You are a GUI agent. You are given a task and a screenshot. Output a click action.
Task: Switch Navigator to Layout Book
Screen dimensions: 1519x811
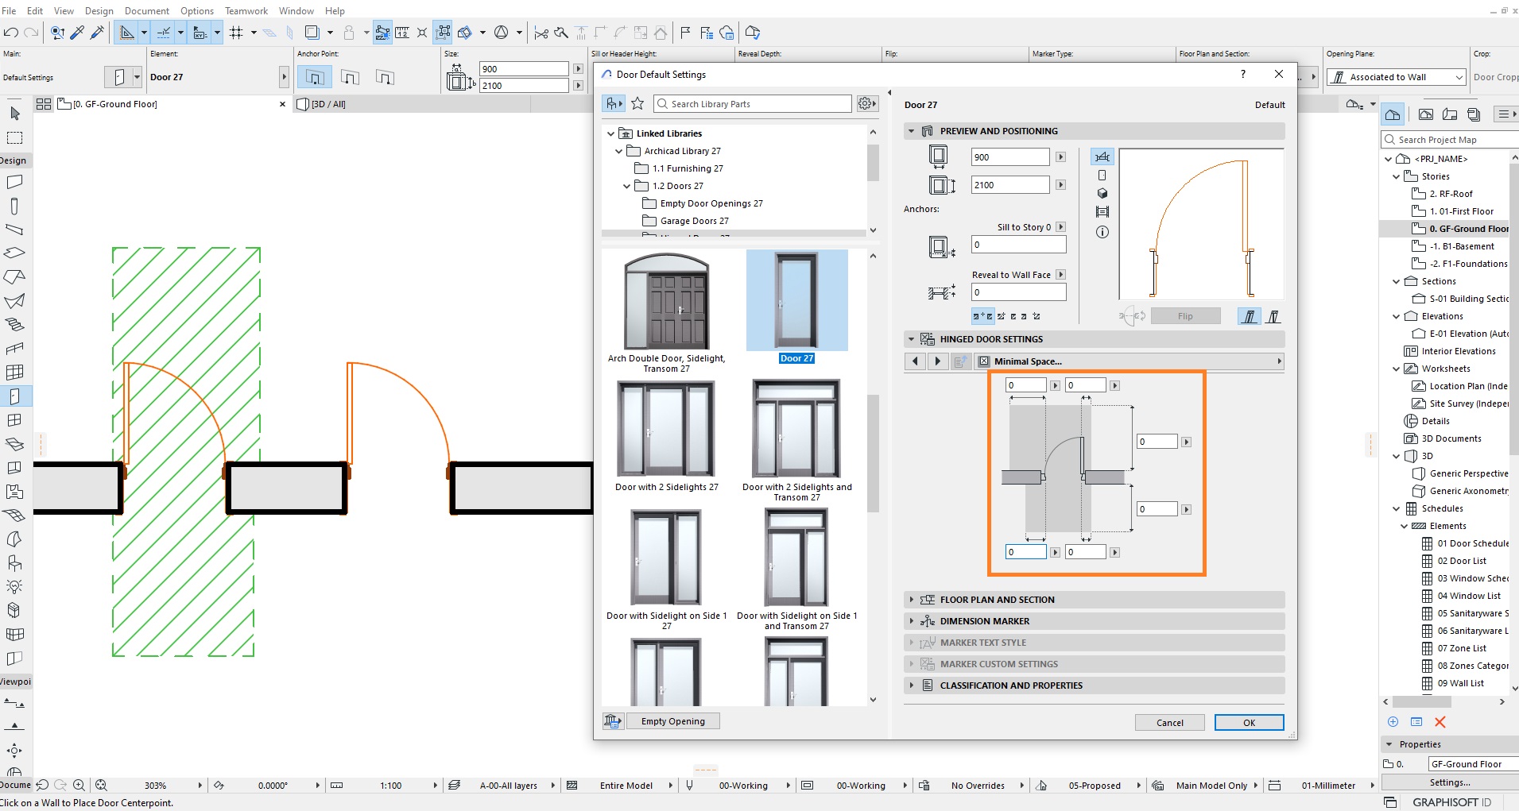pos(1450,114)
